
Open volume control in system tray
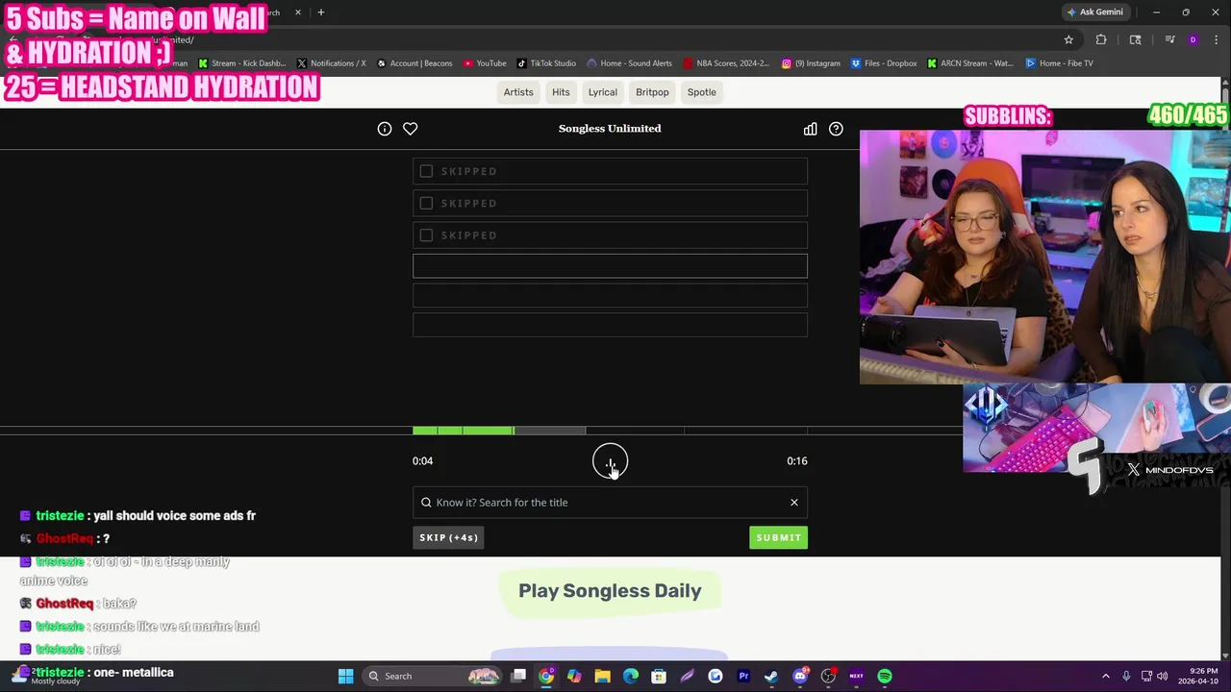pyautogui.click(x=1163, y=677)
